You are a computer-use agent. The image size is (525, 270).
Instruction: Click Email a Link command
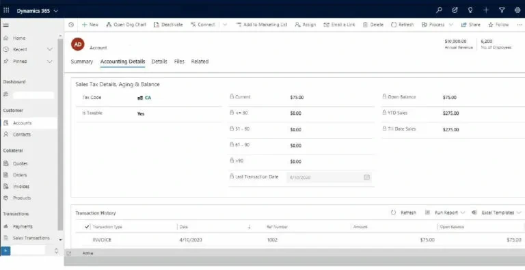[339, 25]
